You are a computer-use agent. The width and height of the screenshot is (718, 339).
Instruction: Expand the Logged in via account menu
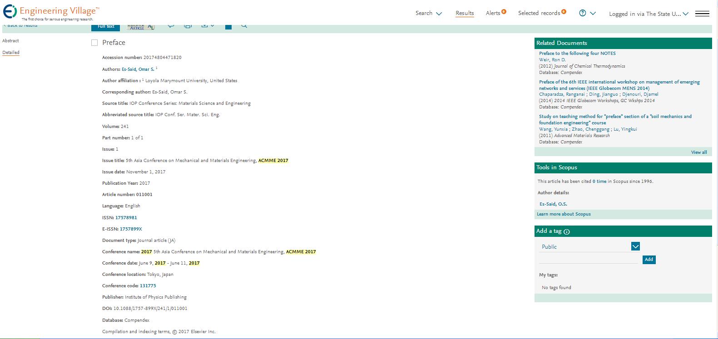click(x=649, y=14)
